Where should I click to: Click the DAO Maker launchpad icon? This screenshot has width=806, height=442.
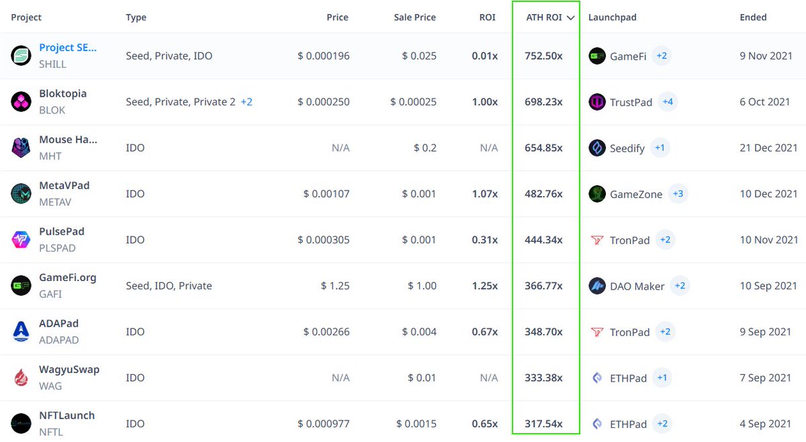[x=597, y=286]
